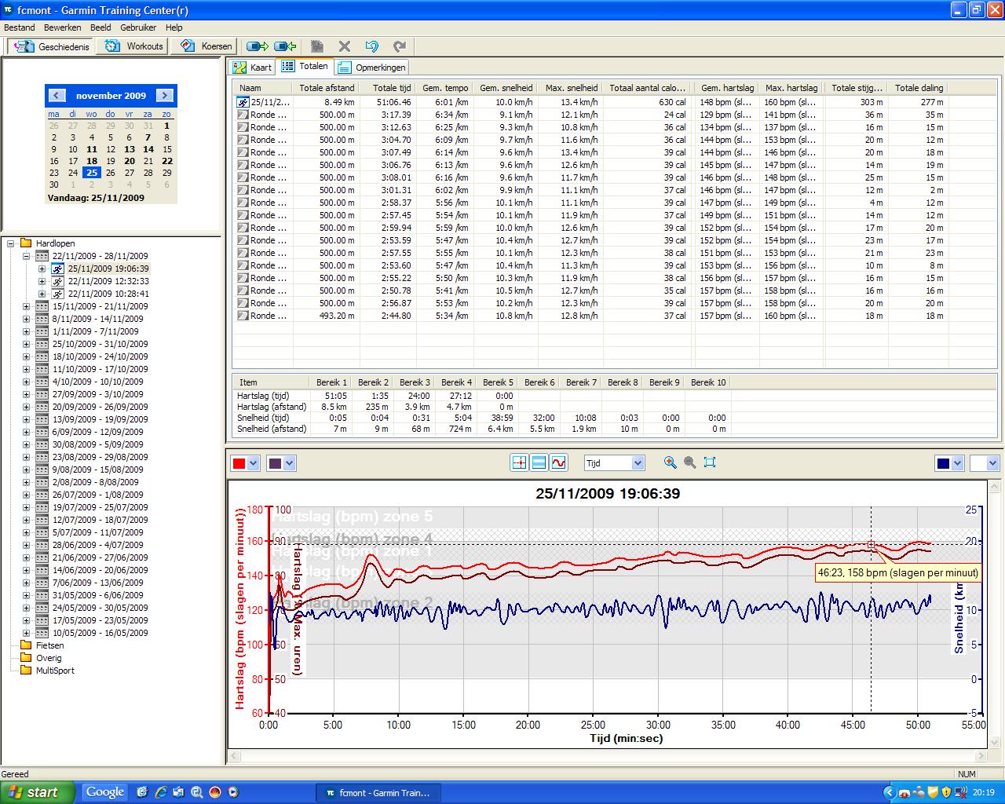
Task: Expand the 10/05/2009 - 16/05/2009 week
Action: pos(27,633)
